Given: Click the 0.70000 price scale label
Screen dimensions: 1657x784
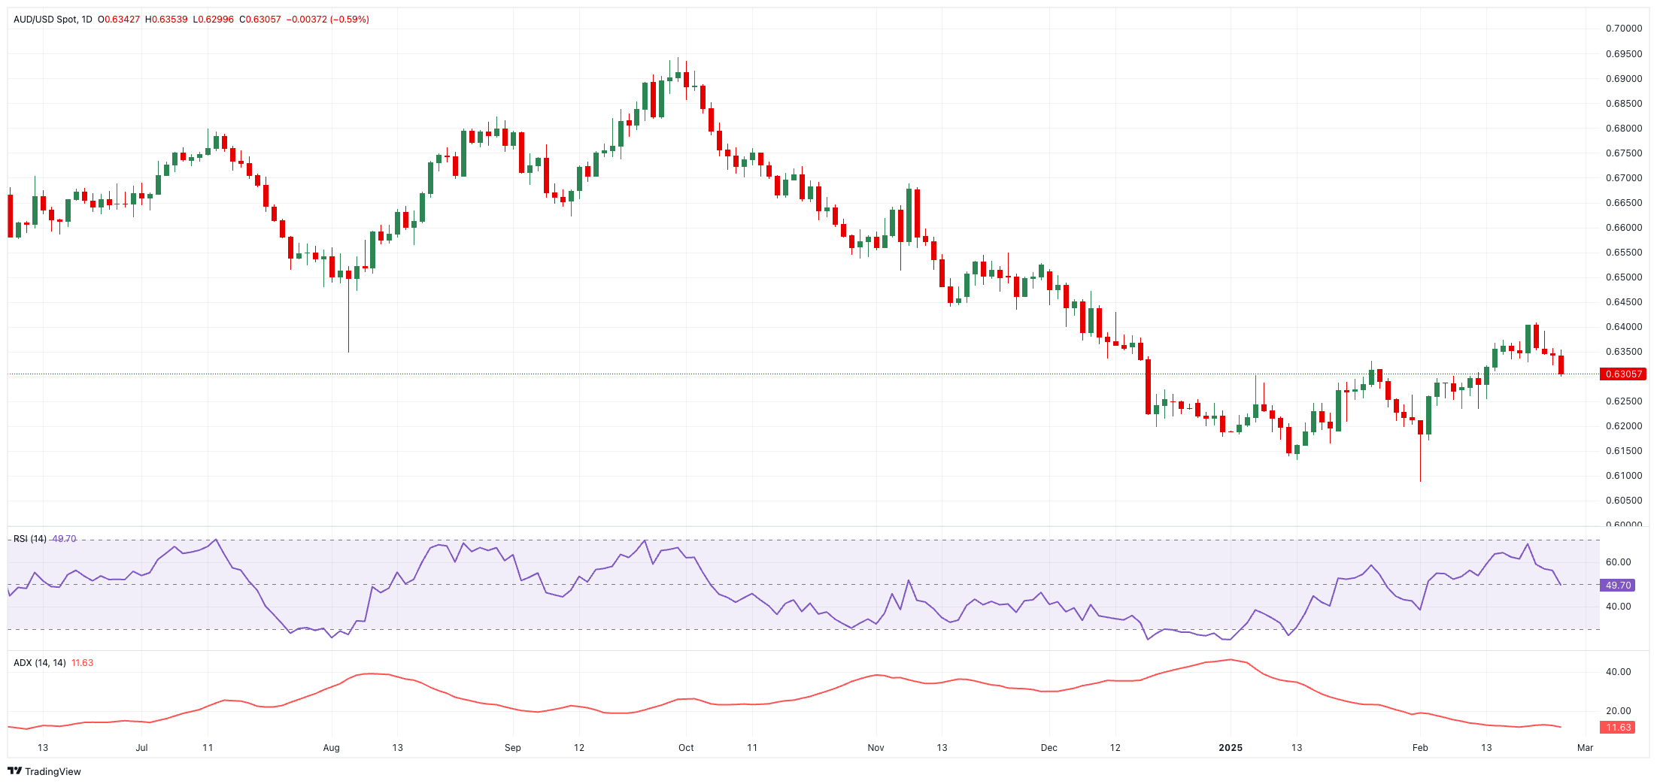Looking at the screenshot, I should 1624,29.
